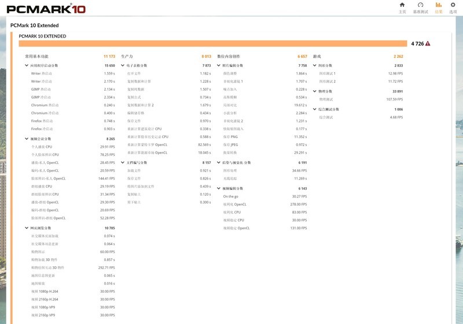The image size is (463, 324).
Task: Click the PCMARK 10 logo
Action: (x=46, y=9)
